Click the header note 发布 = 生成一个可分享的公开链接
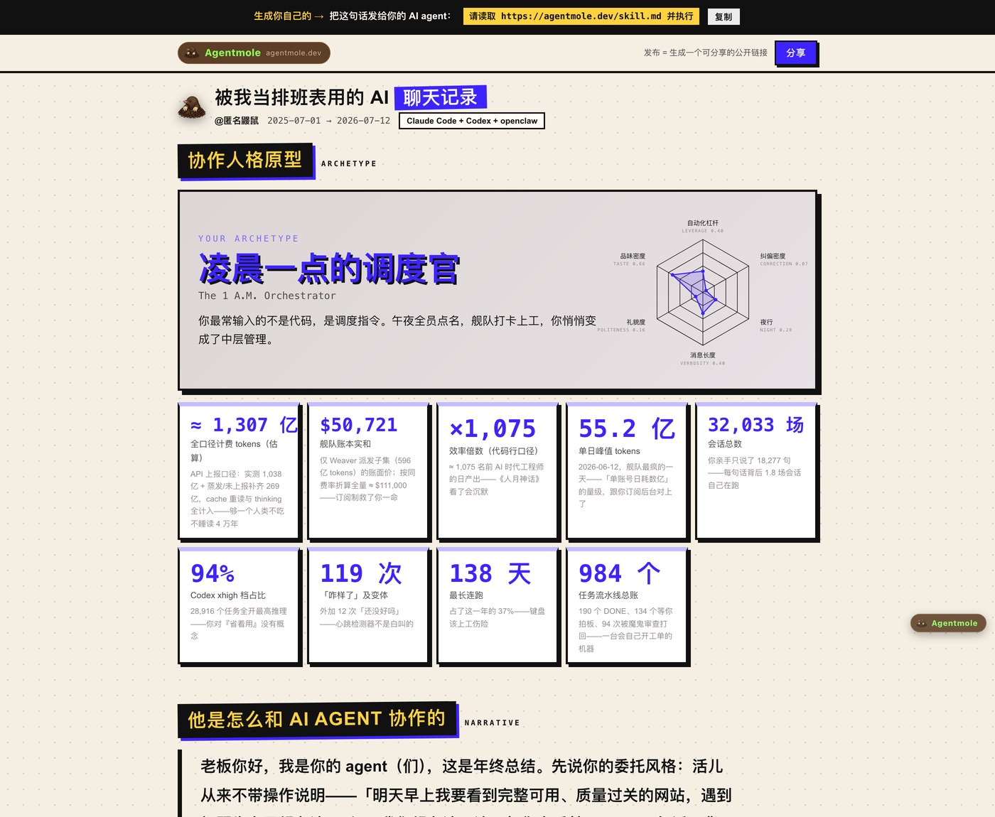Viewport: 995px width, 817px height. (x=705, y=53)
